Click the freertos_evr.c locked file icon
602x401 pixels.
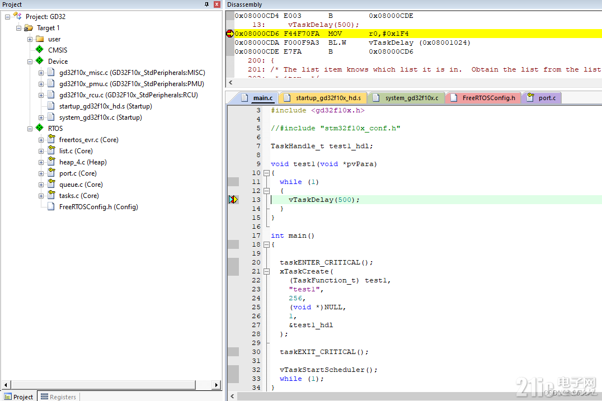coord(51,139)
